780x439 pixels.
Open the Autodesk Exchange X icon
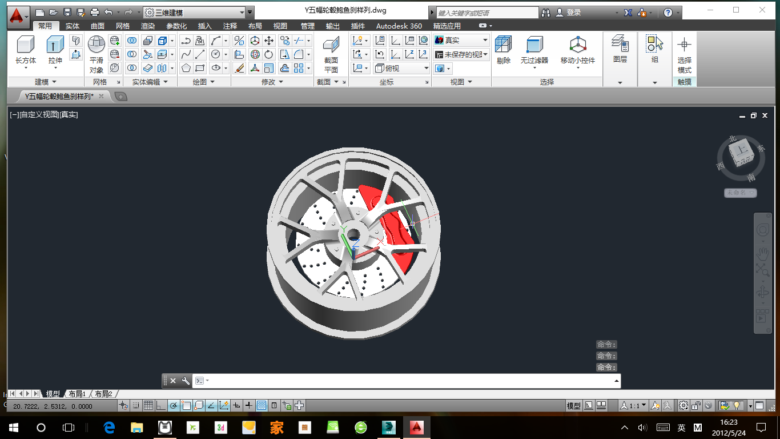tap(628, 12)
